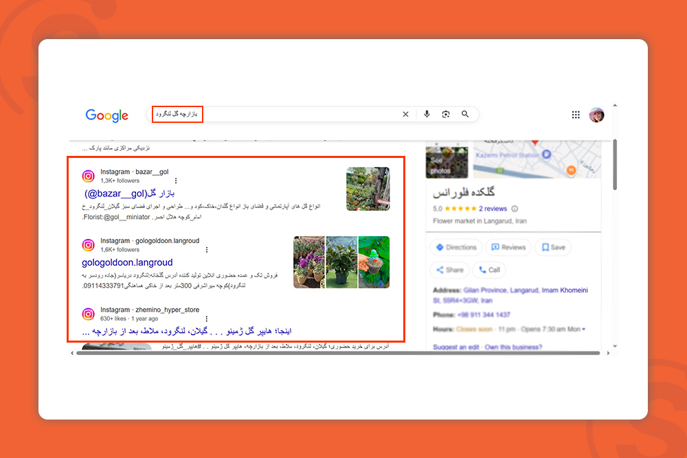
Task: Open the account profile avatar
Action: click(x=596, y=115)
